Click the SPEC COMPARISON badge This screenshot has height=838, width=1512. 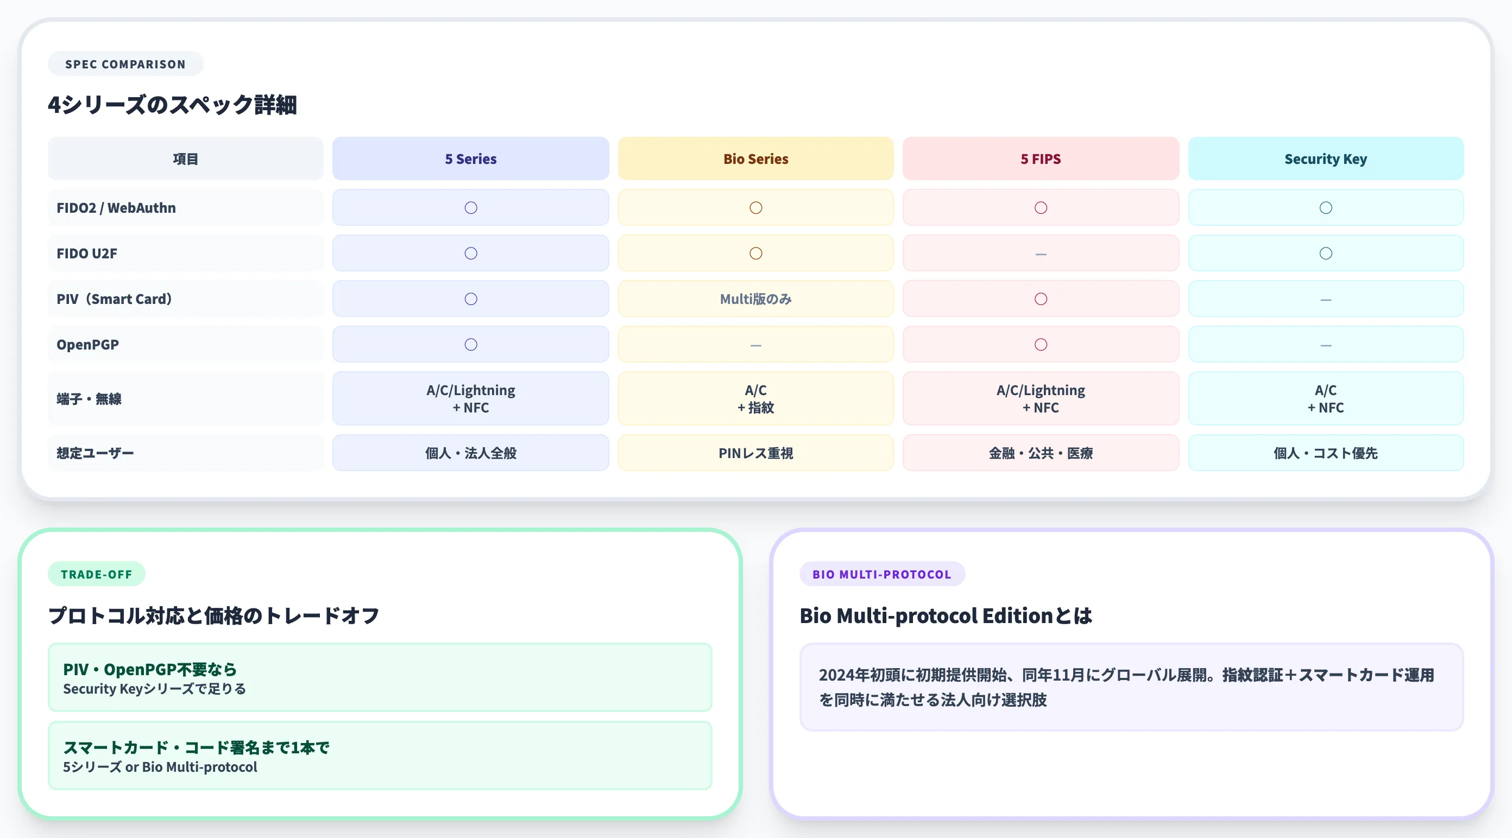(125, 64)
